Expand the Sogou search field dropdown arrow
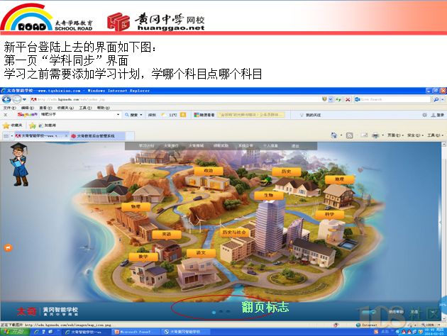 pos(118,115)
